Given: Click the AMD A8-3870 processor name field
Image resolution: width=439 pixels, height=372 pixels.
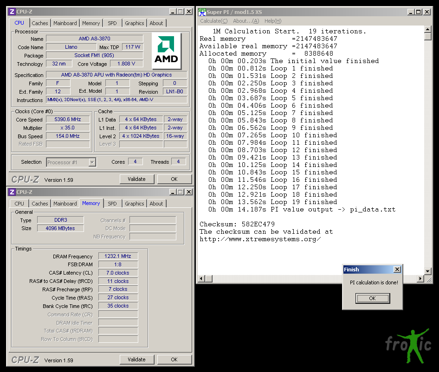Looking at the screenshot, I should 95,38.
